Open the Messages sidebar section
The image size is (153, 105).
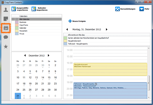coord(6,37)
